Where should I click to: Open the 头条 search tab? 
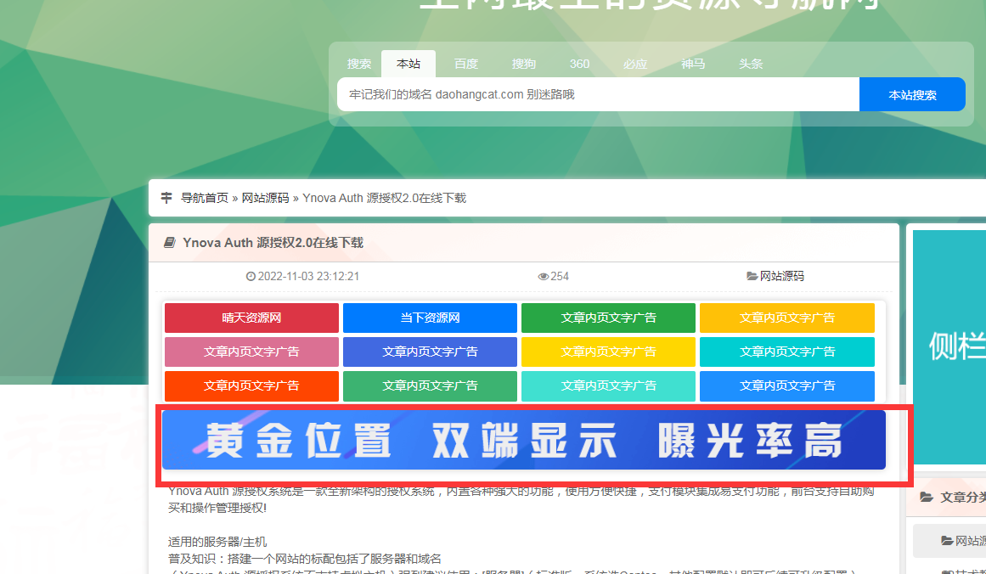(x=751, y=64)
